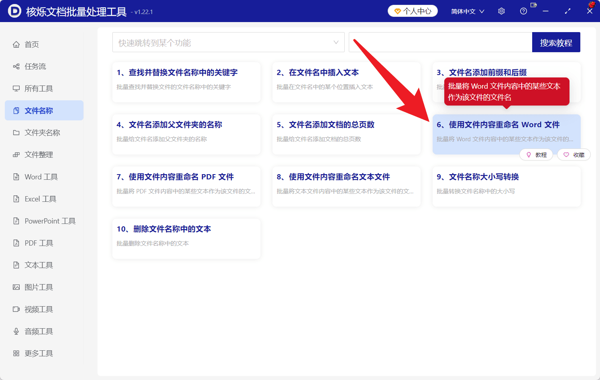Viewport: 600px width, 380px height.
Task: Open 文本工具 in sidebar
Action: pyautogui.click(x=44, y=265)
